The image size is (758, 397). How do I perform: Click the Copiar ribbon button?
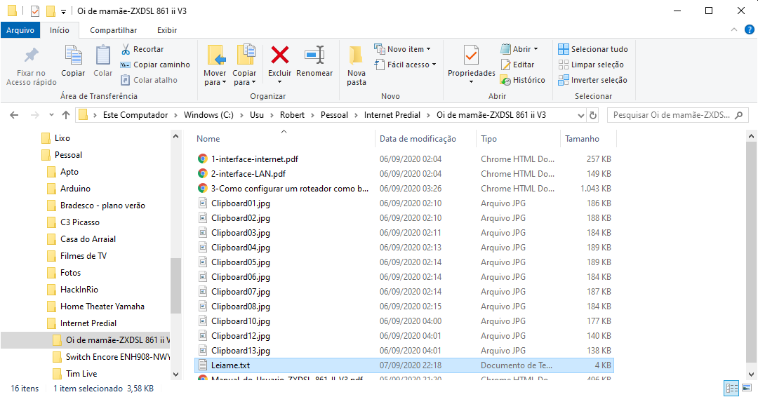73,61
